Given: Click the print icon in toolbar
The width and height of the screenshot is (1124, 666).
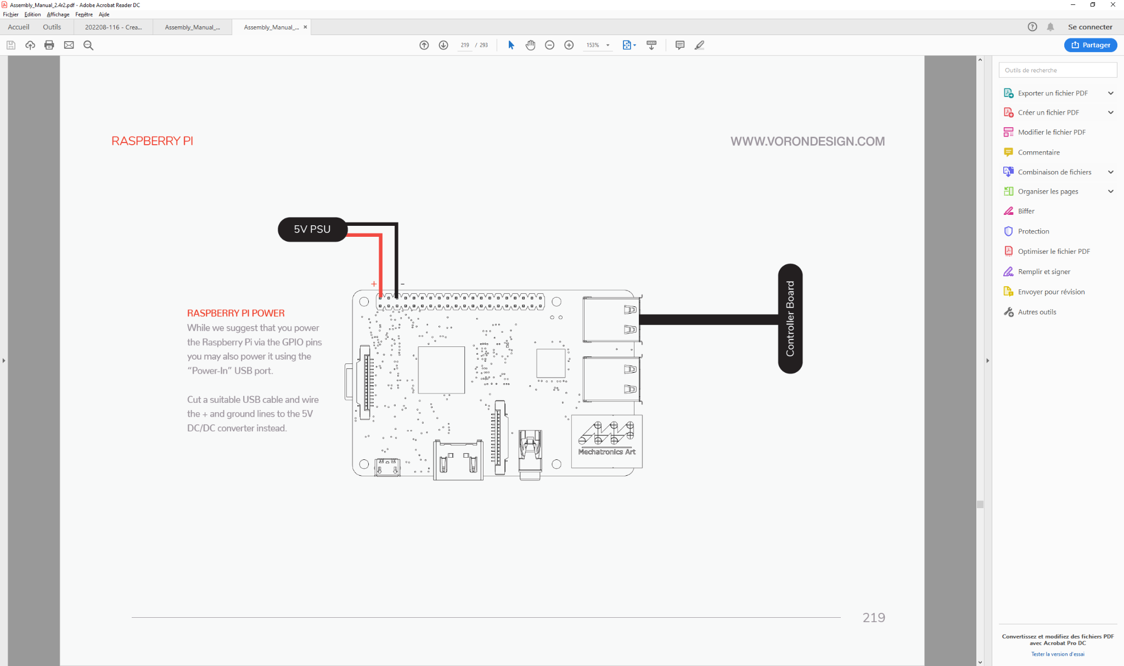Looking at the screenshot, I should point(49,45).
